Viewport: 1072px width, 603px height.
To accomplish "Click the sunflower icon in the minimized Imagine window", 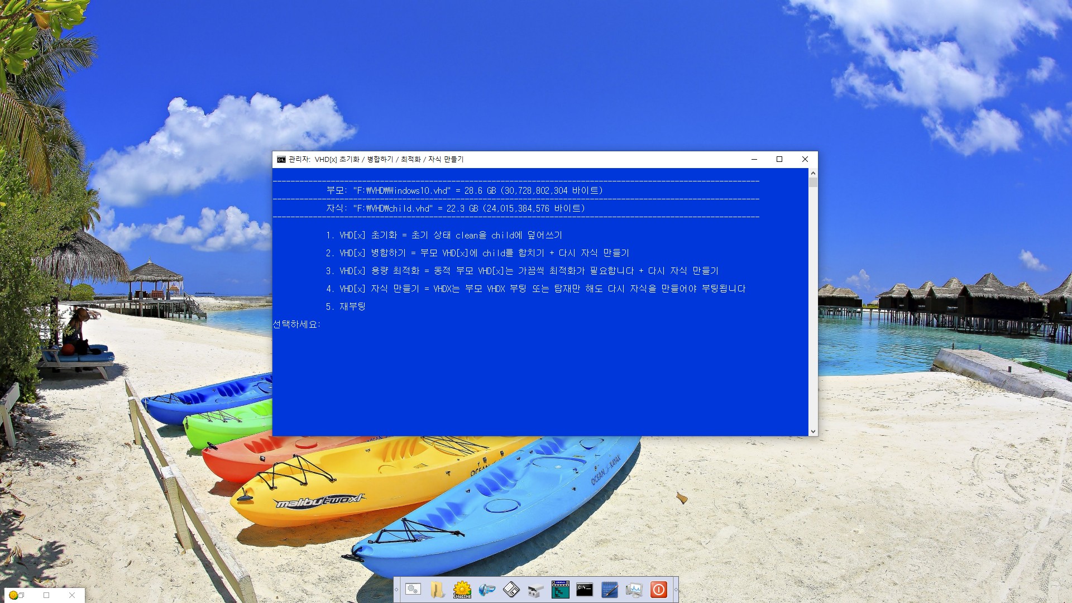I will point(13,595).
